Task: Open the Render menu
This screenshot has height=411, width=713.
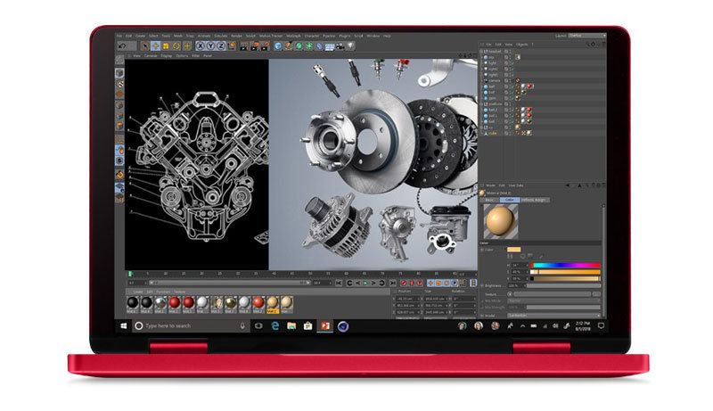Action: pos(236,36)
